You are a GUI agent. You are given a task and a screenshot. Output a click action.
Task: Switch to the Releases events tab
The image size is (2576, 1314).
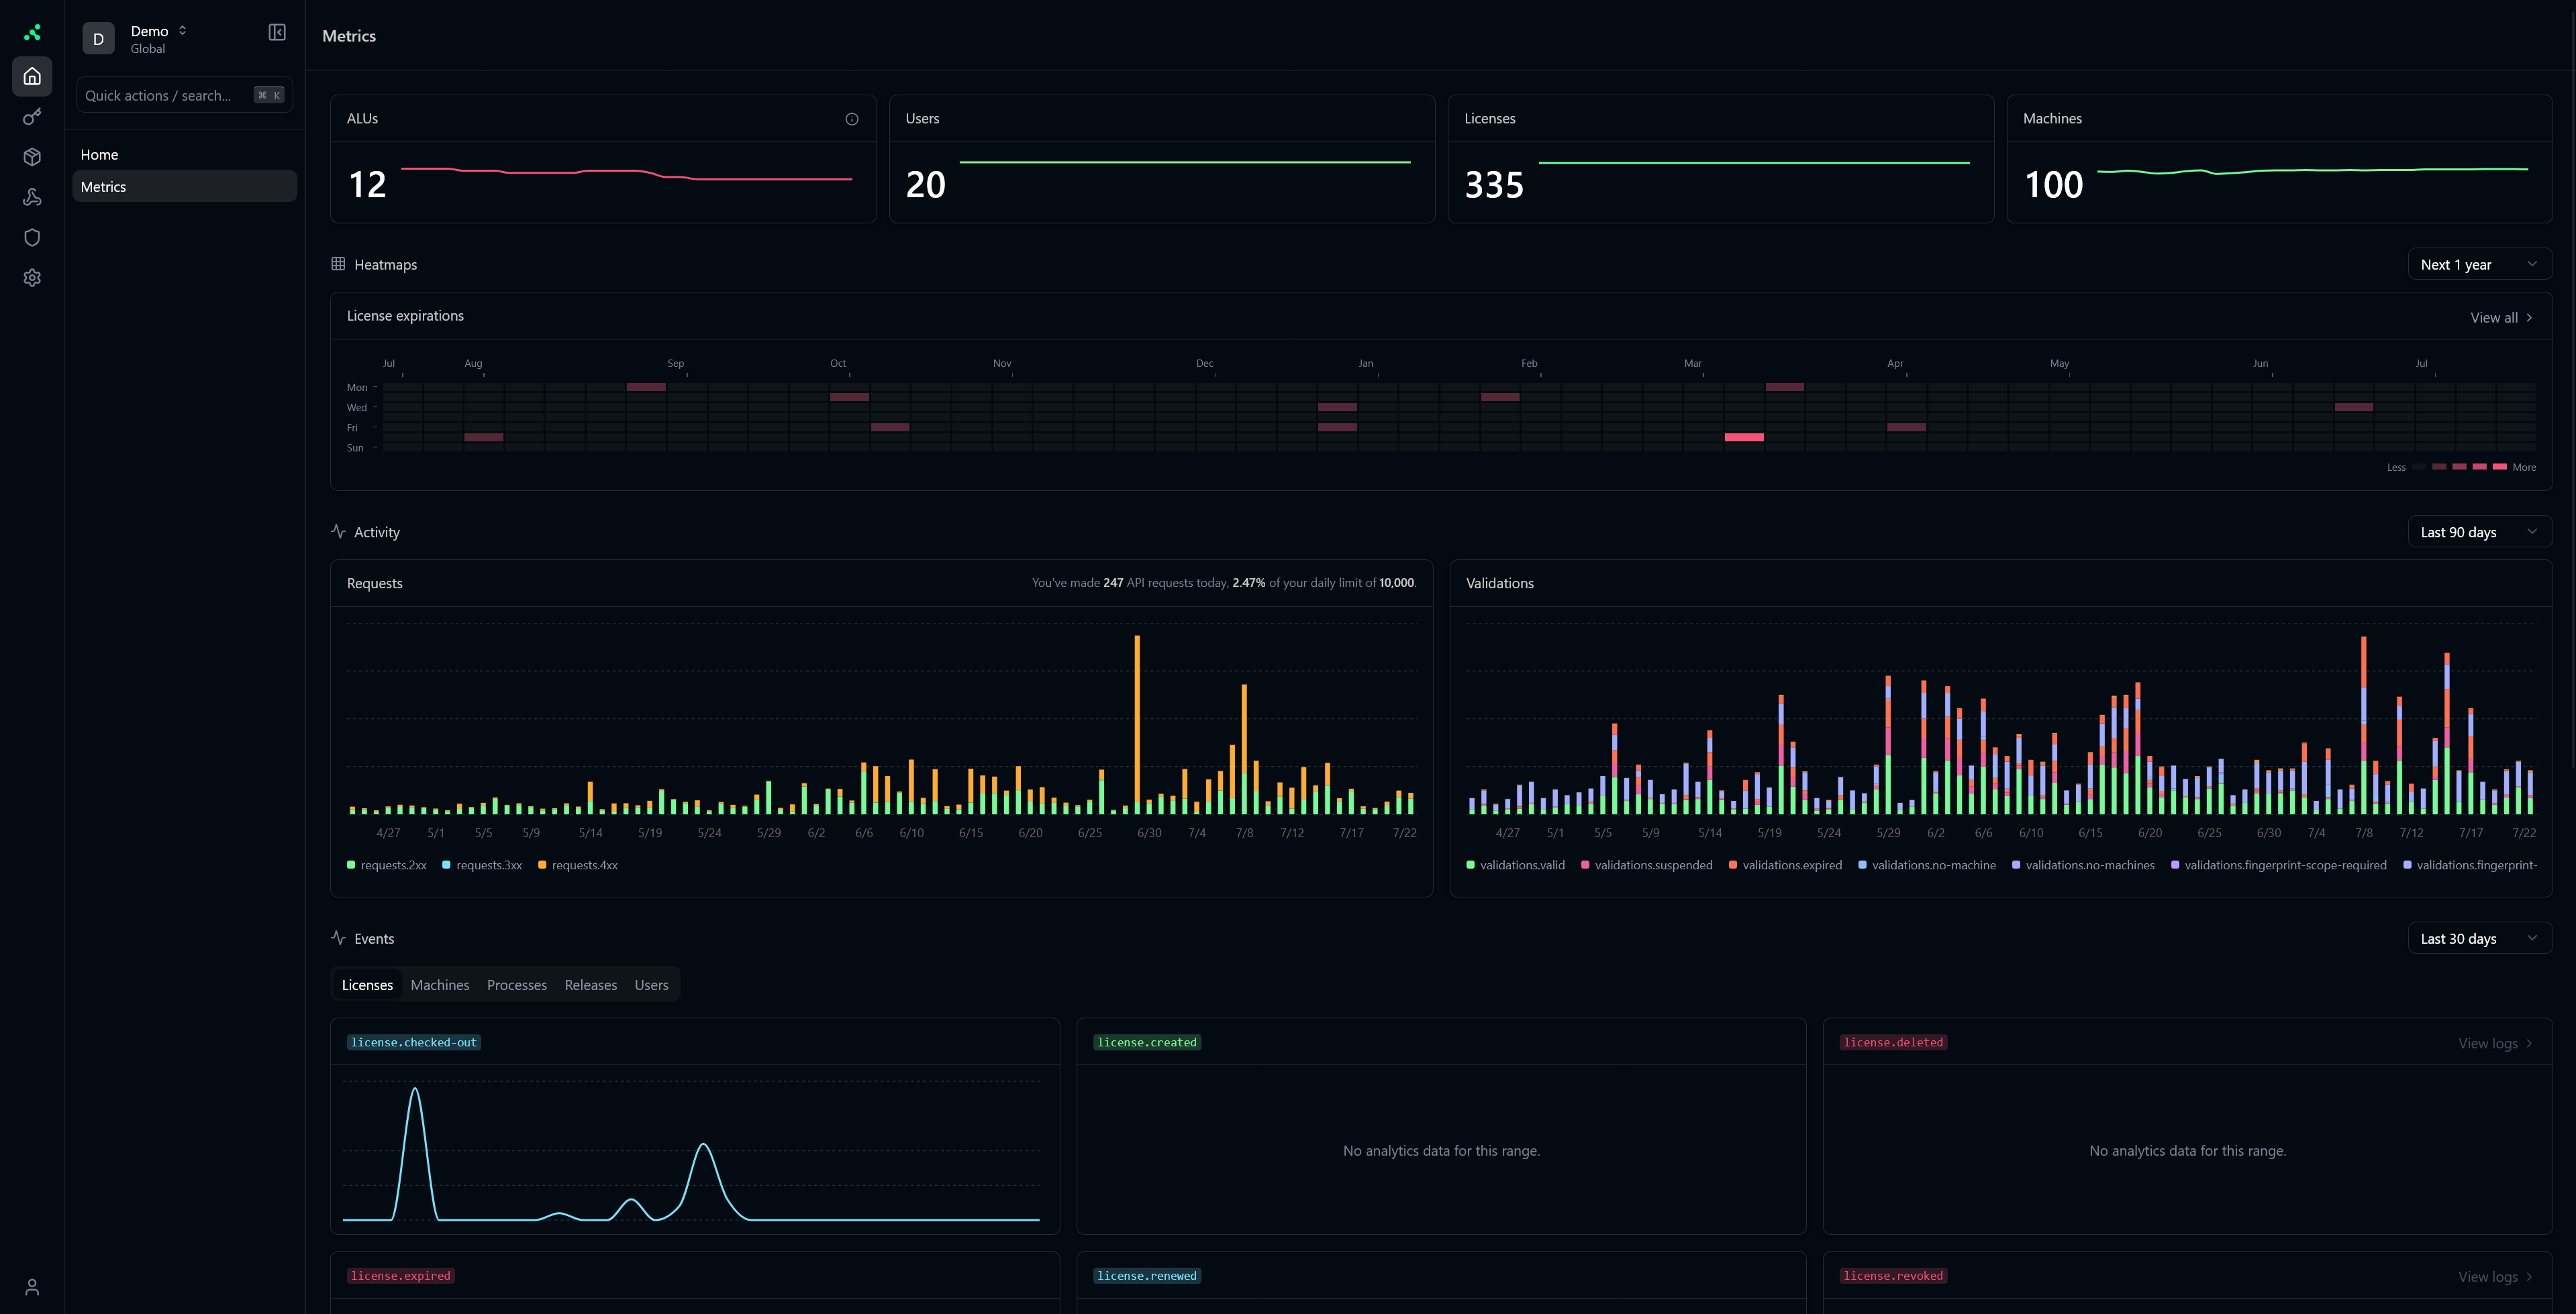[x=591, y=985]
